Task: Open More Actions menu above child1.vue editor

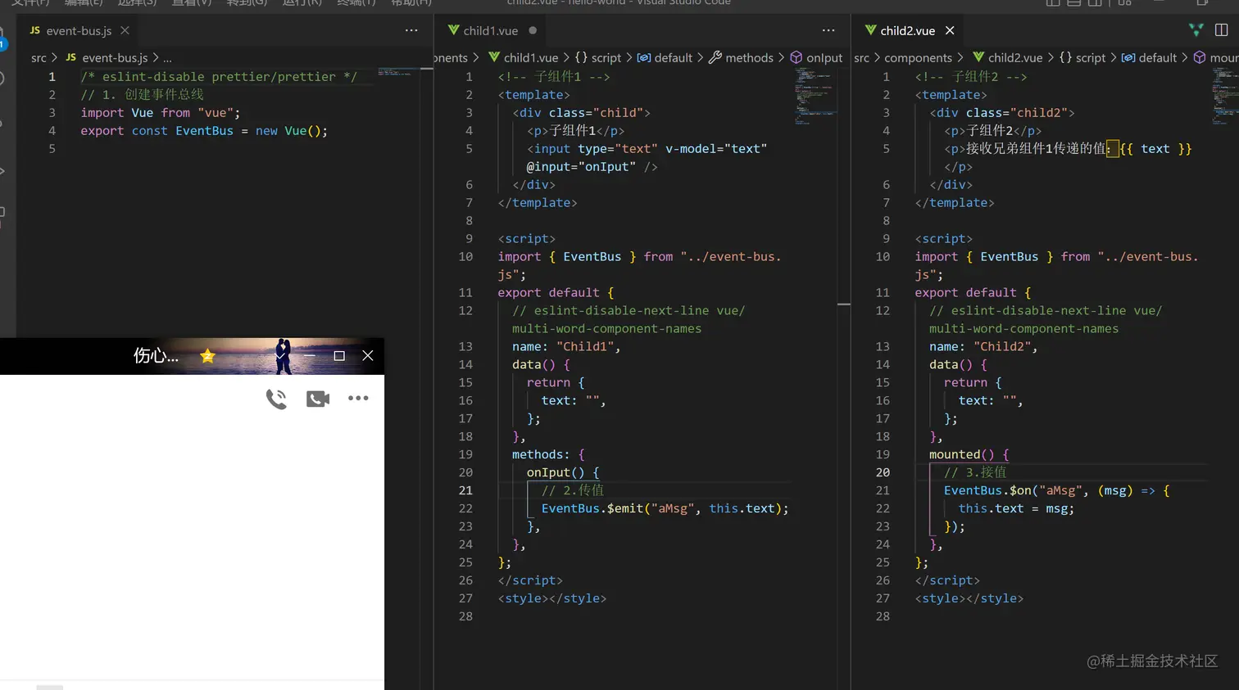Action: [x=828, y=30]
